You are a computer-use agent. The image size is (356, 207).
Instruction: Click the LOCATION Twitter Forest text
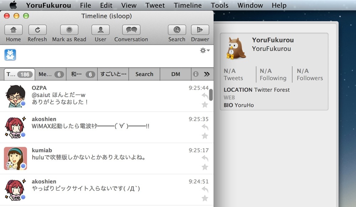coord(257,90)
